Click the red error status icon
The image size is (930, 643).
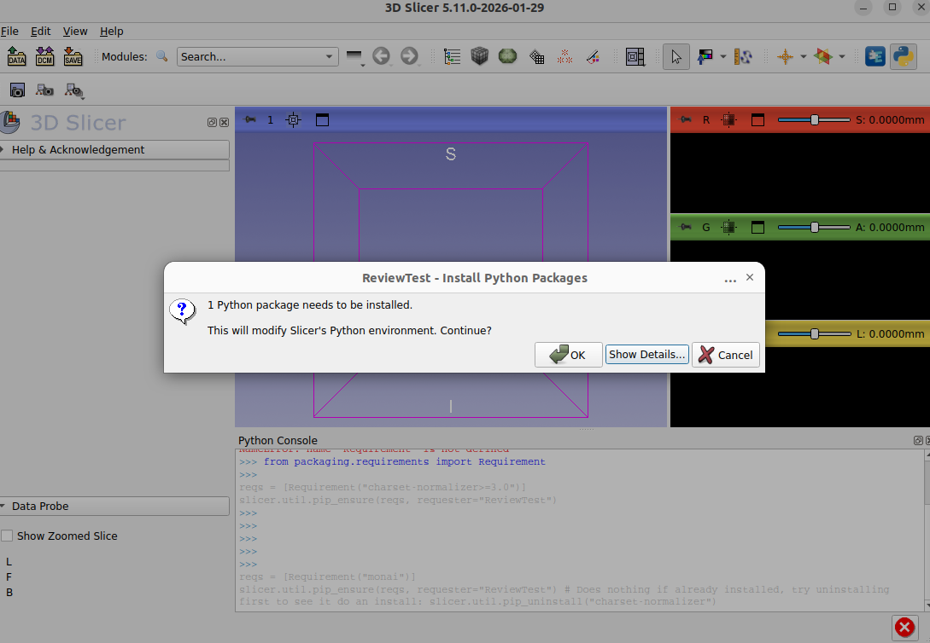[x=904, y=627]
